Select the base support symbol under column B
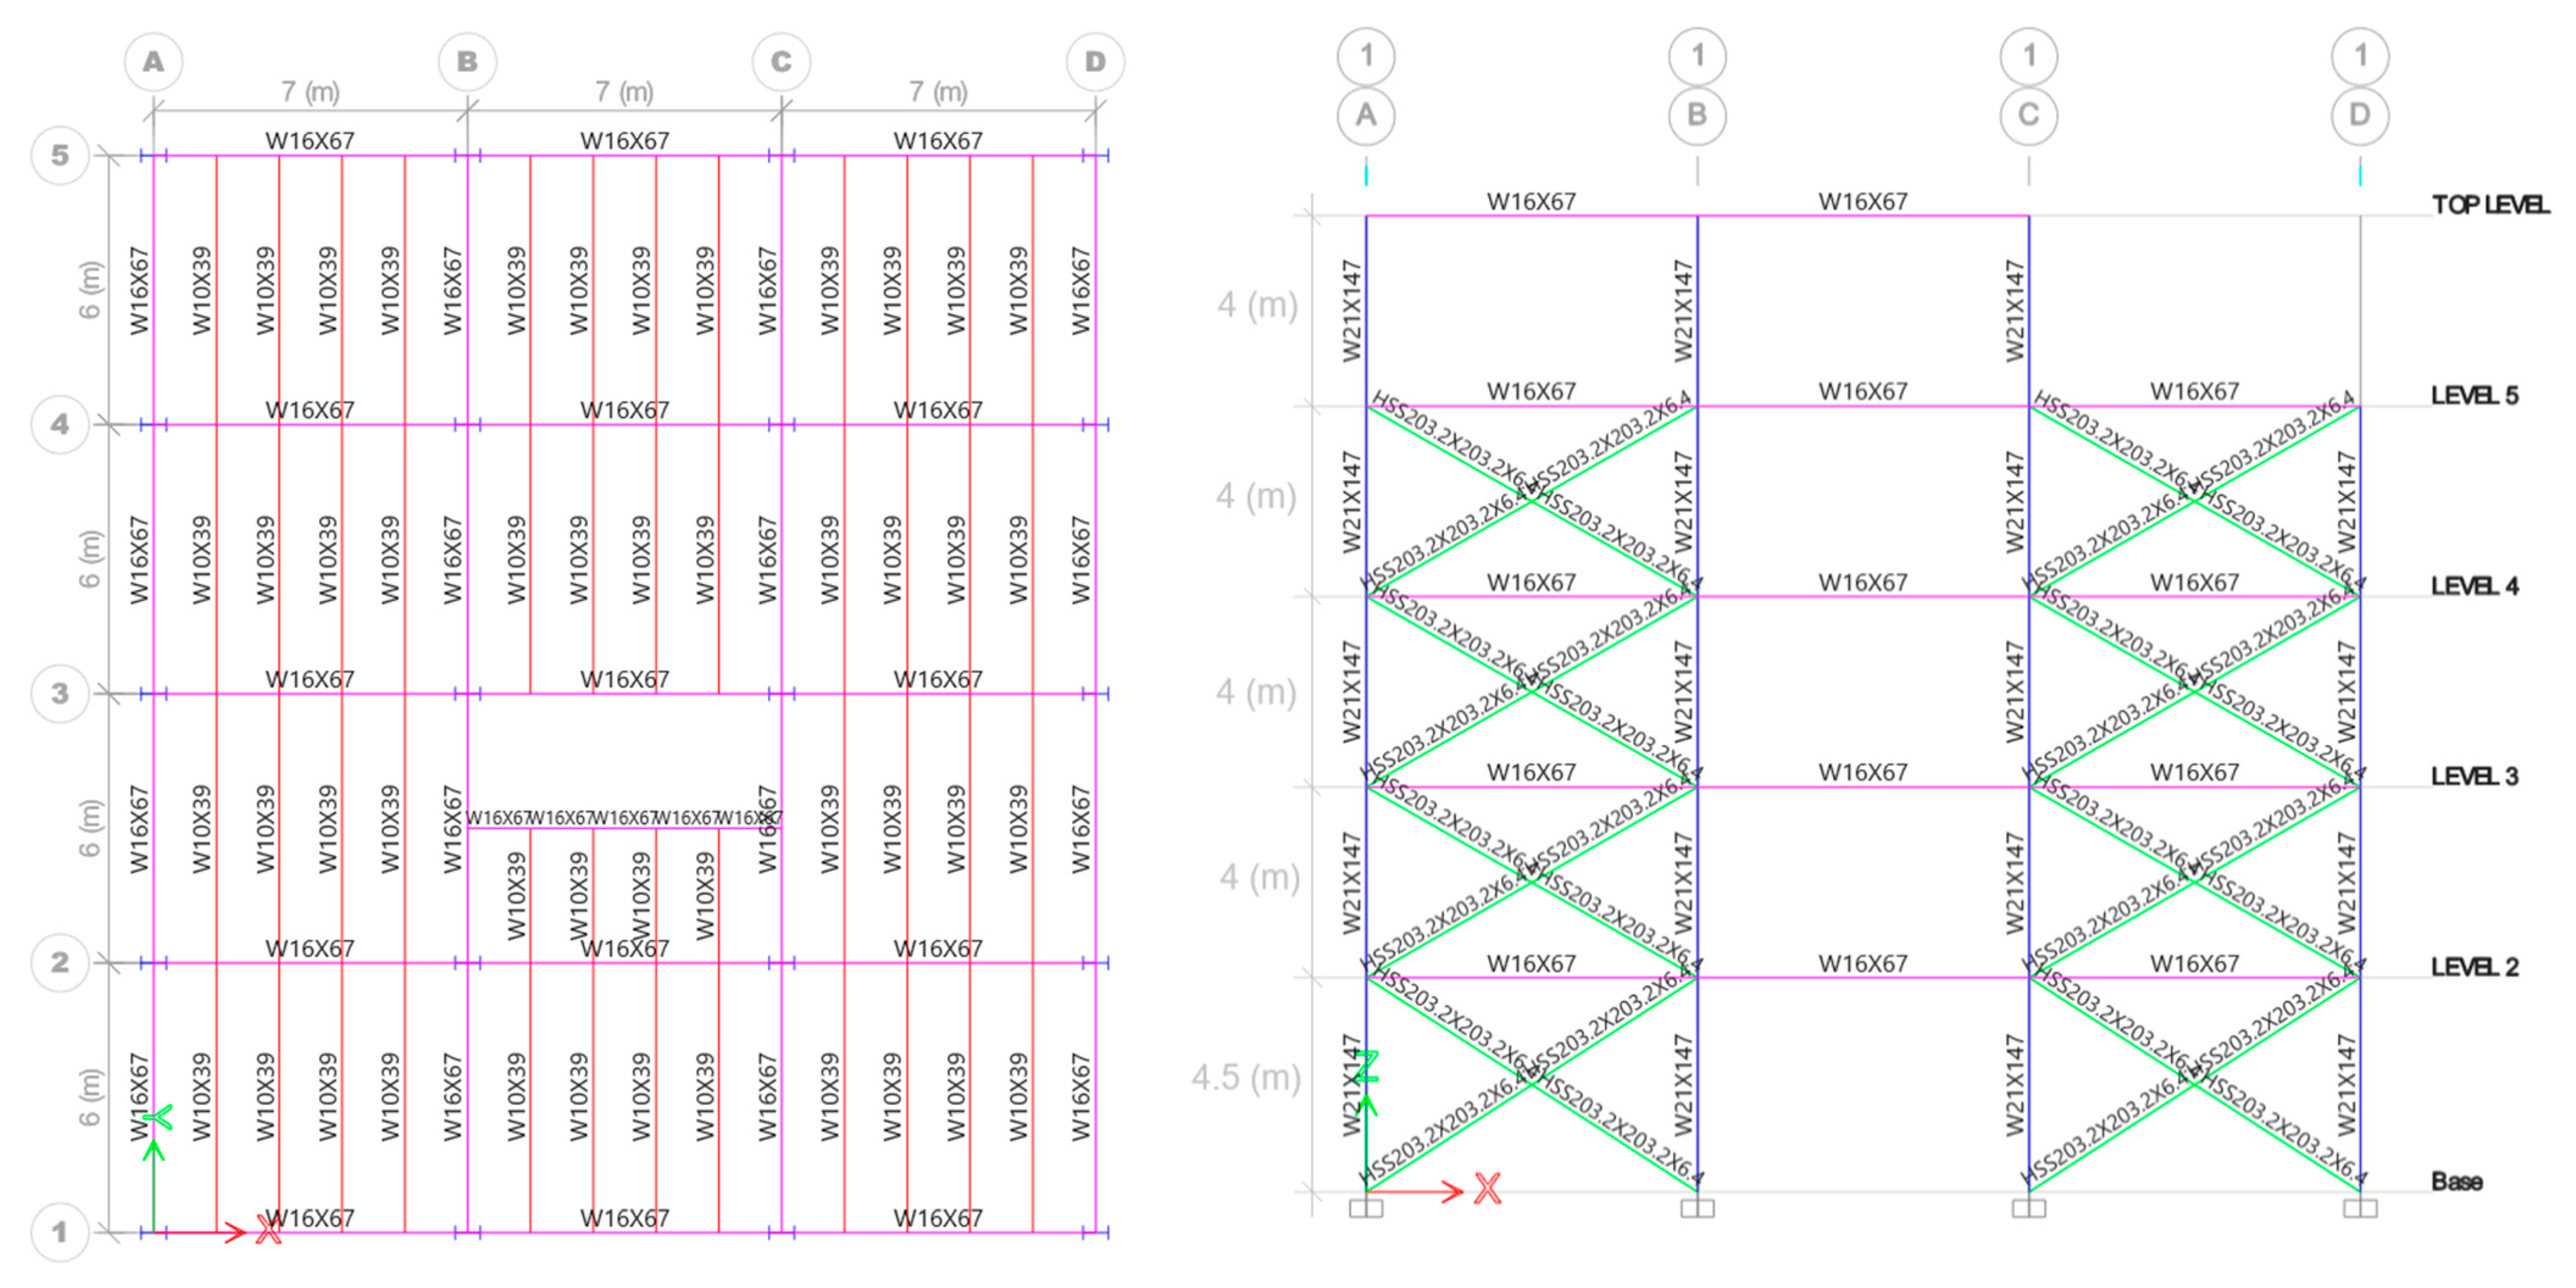 [1697, 1208]
